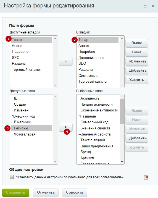
Task: Click Выше button next to tabs list
Action: pos(137,43)
